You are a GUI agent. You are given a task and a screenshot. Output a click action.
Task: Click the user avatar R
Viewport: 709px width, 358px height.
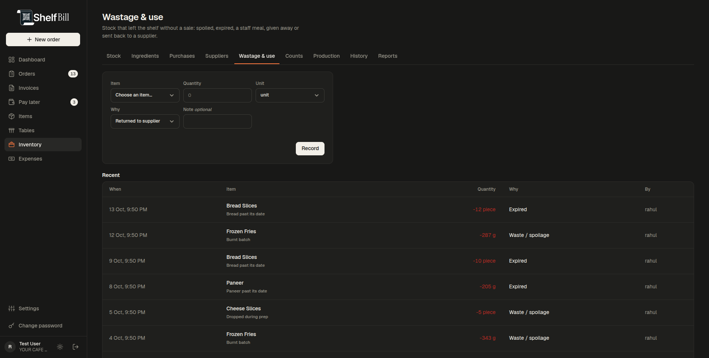click(10, 347)
